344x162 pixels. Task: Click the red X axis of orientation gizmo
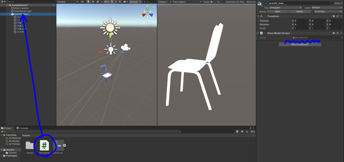coord(144,15)
